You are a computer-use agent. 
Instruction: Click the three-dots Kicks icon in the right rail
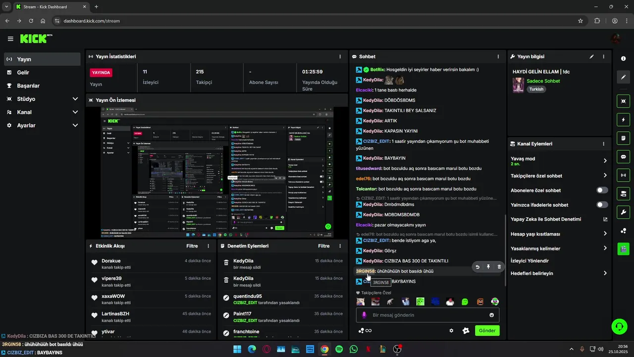point(623,231)
